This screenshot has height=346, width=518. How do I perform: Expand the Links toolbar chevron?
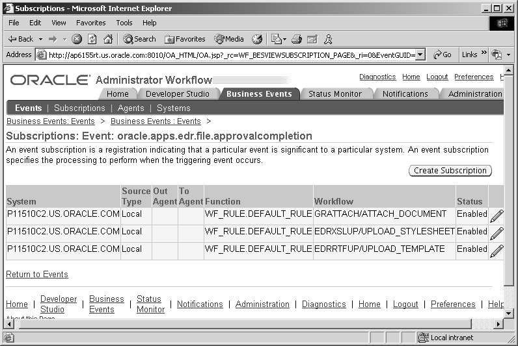pyautogui.click(x=484, y=53)
